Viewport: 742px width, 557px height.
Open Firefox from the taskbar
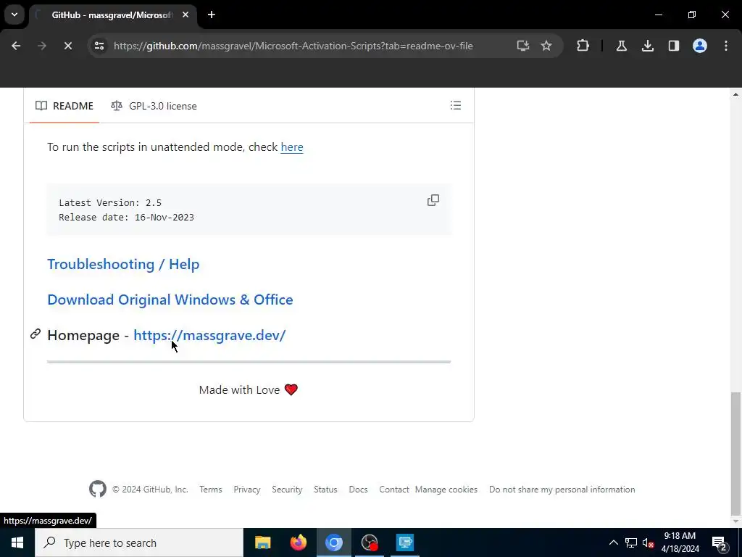pos(298,542)
